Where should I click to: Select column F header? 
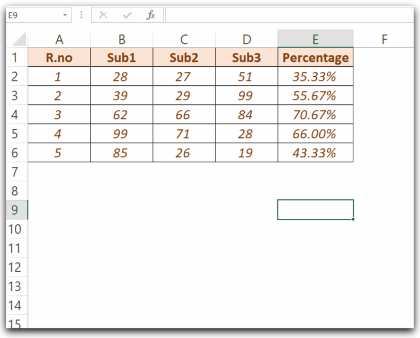click(x=384, y=39)
